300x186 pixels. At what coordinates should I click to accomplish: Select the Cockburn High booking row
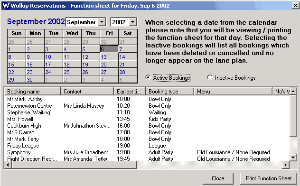(147, 126)
